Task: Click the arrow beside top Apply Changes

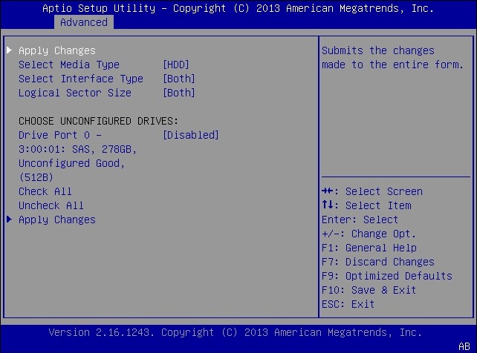Action: [x=10, y=50]
